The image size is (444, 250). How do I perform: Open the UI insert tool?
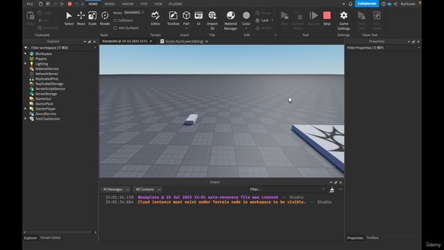(198, 19)
